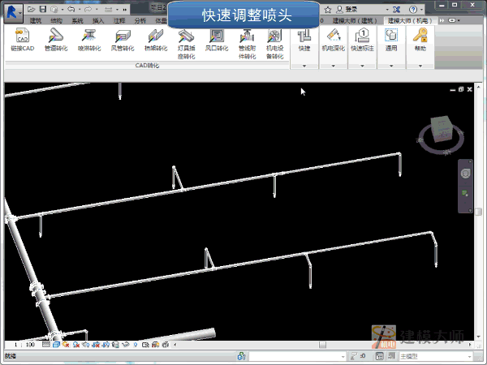Click the 机电设备转化 icon
The height and width of the screenshot is (365, 487).
click(274, 36)
